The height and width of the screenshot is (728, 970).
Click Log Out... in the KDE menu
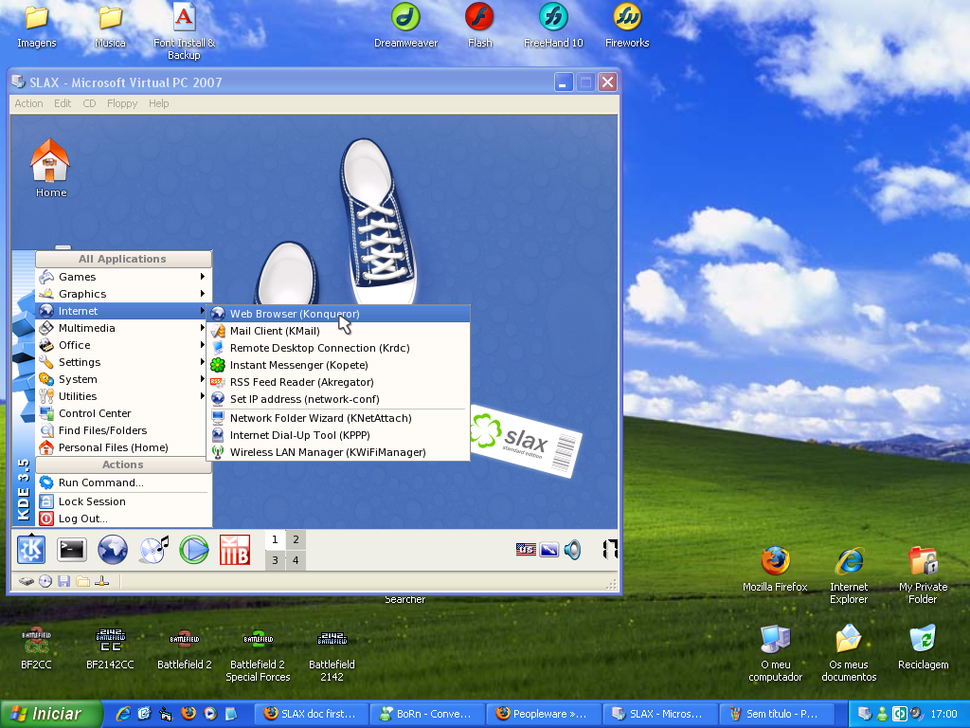coord(83,519)
